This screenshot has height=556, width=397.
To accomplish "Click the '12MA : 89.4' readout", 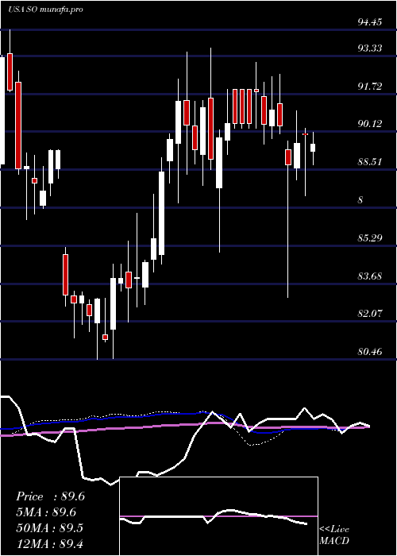I will point(49,543).
